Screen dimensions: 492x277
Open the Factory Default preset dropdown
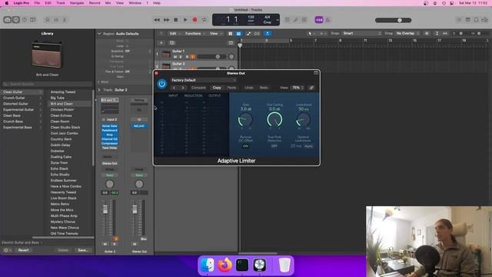point(203,80)
